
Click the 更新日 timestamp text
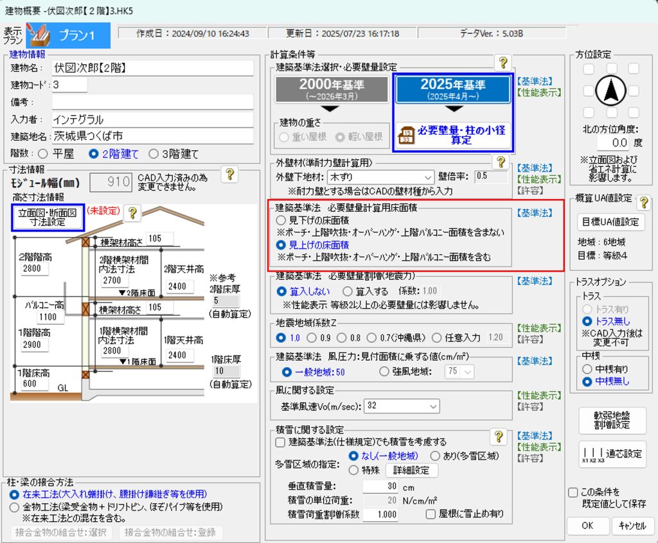(x=342, y=33)
